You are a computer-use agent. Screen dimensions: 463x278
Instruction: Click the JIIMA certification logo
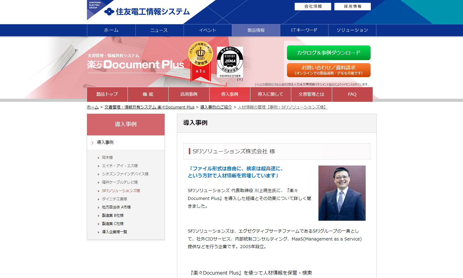(230, 62)
